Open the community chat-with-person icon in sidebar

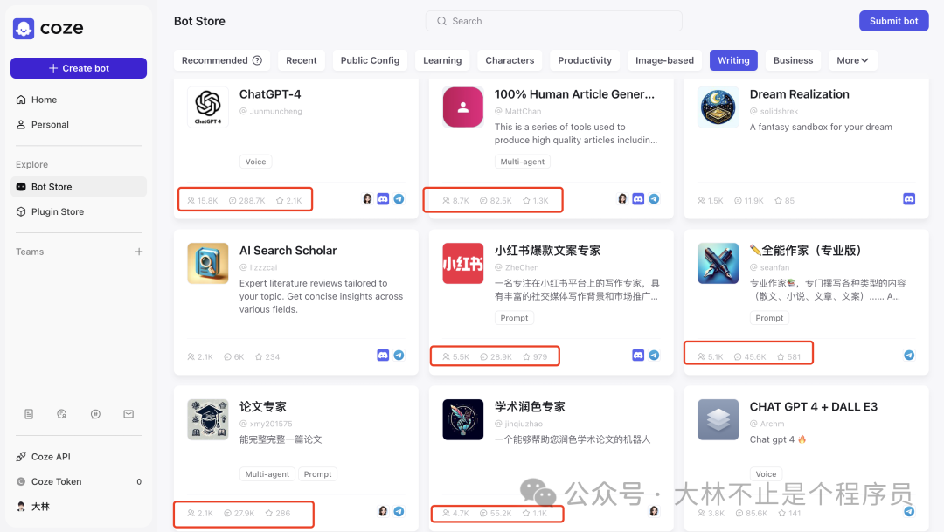coord(62,414)
